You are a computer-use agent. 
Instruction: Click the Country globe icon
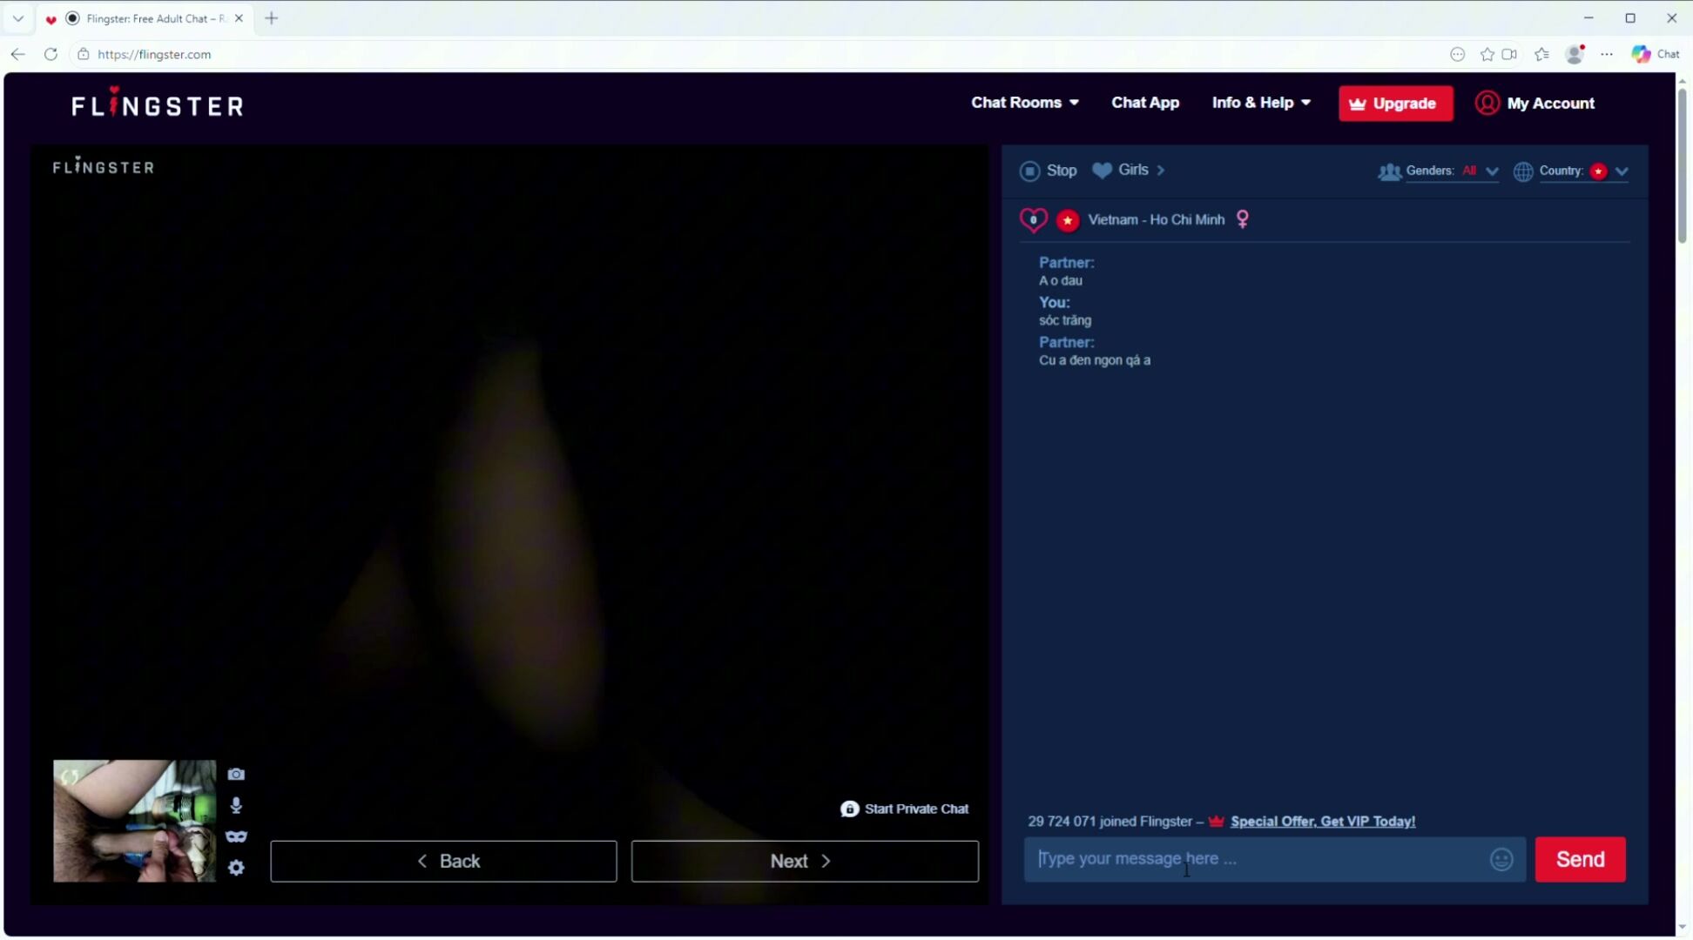pyautogui.click(x=1523, y=171)
